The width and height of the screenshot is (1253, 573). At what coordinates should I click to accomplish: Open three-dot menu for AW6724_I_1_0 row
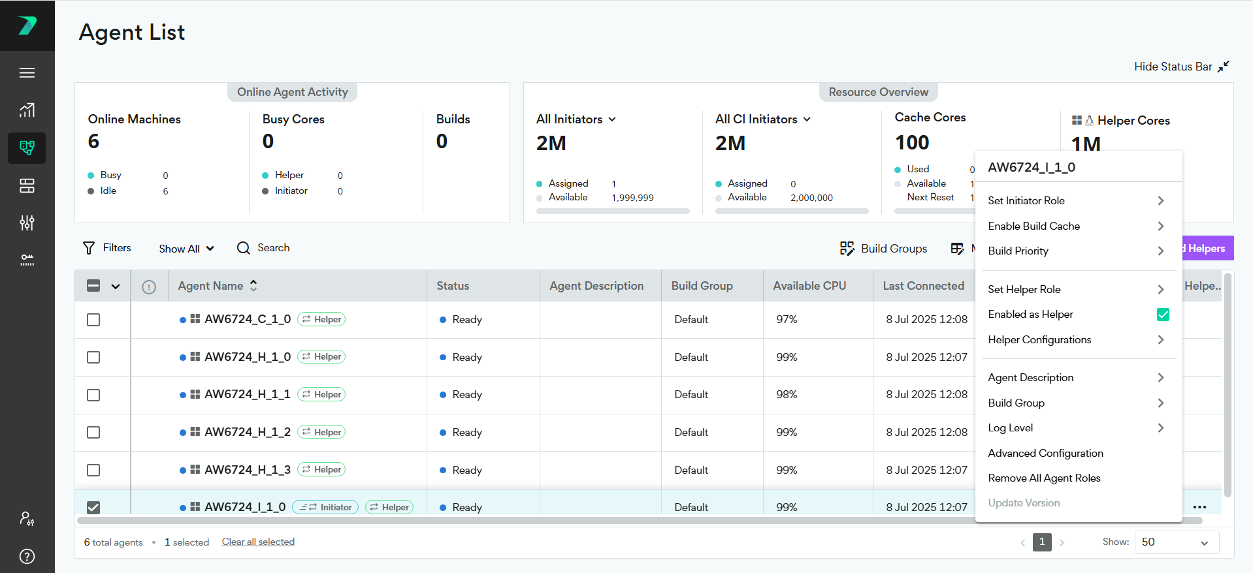(x=1199, y=507)
